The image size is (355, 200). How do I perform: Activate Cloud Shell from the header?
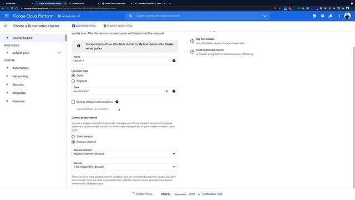pyautogui.click(x=315, y=16)
